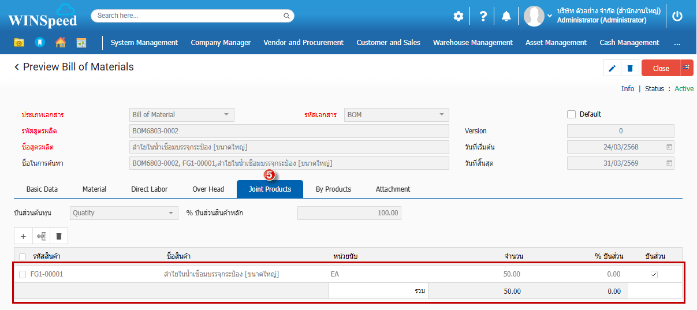Viewport: 697px width, 310px height.
Task: Select the FG1-00001 row checkbox
Action: [x=23, y=274]
